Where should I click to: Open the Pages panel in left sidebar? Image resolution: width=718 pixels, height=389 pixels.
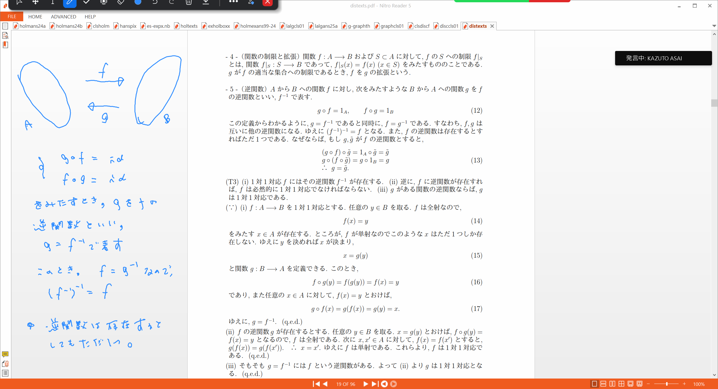[x=5, y=26]
